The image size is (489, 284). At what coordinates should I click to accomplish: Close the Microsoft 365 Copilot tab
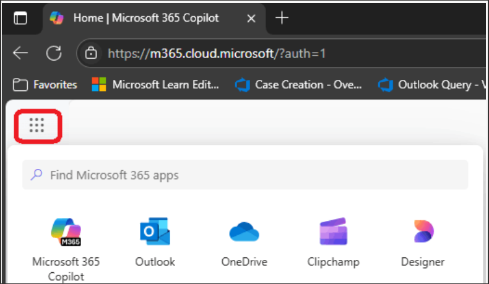(x=251, y=19)
